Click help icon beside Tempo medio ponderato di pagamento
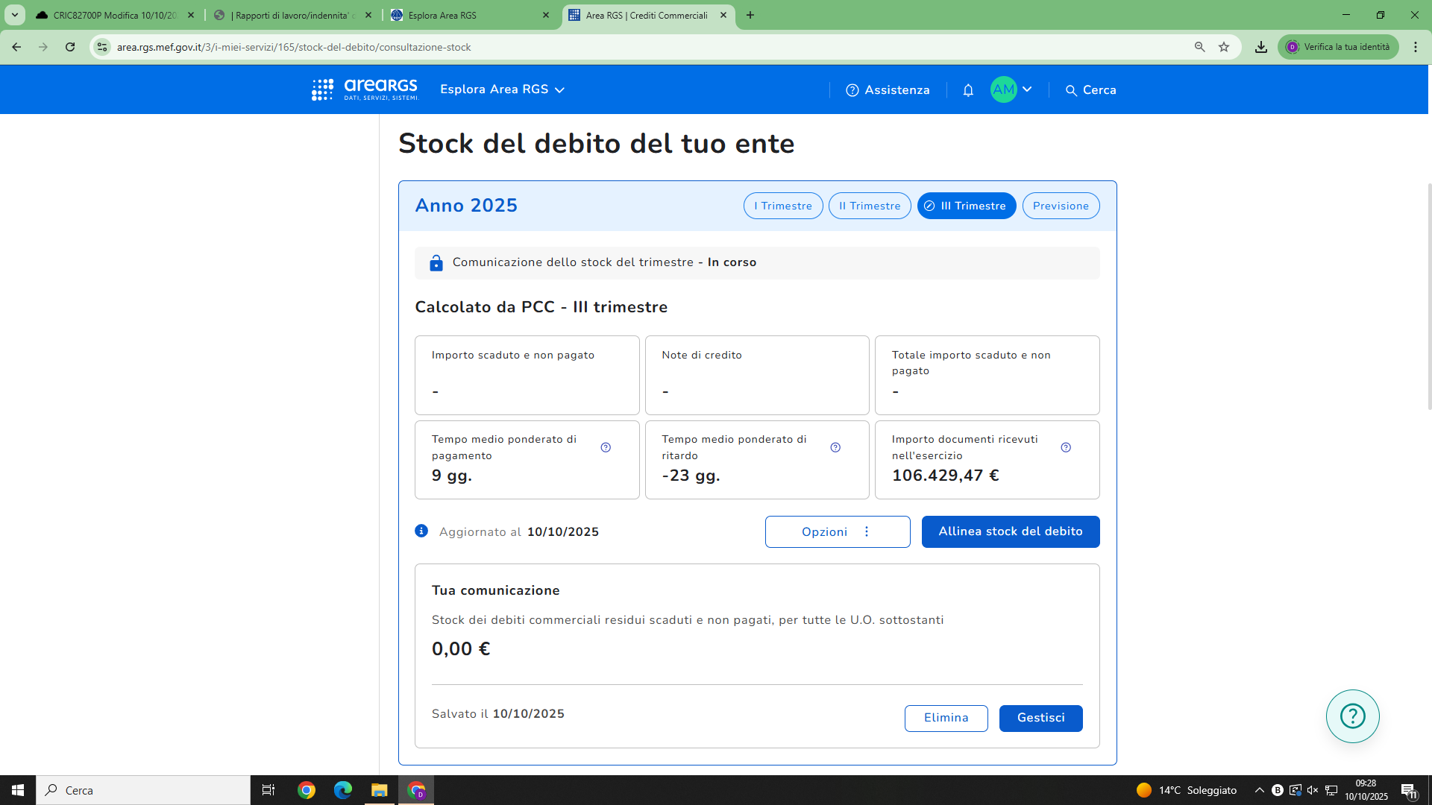The height and width of the screenshot is (805, 1432). 606,447
